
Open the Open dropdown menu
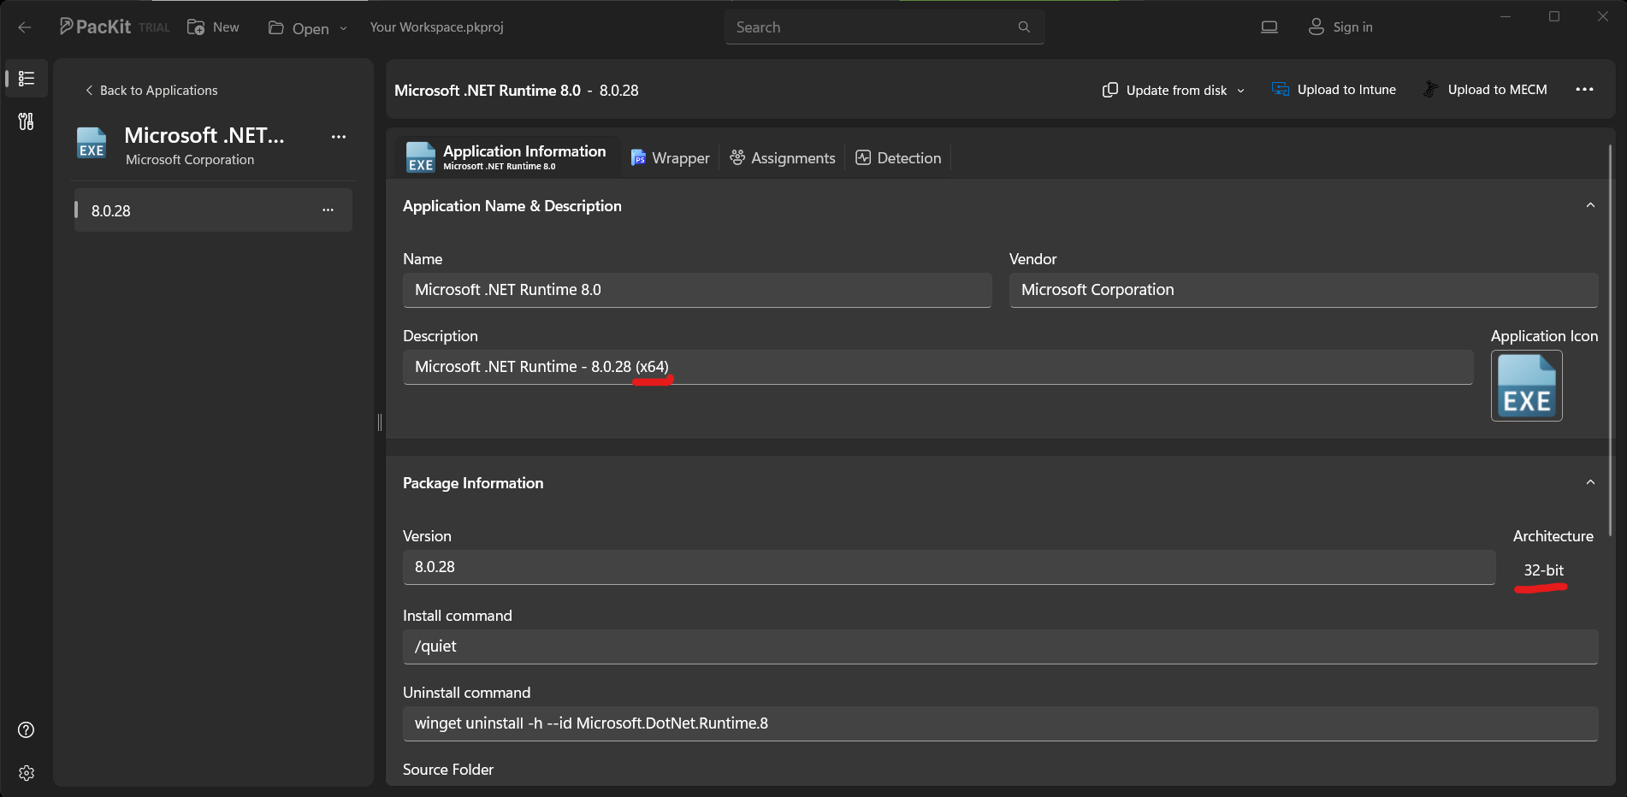point(308,28)
